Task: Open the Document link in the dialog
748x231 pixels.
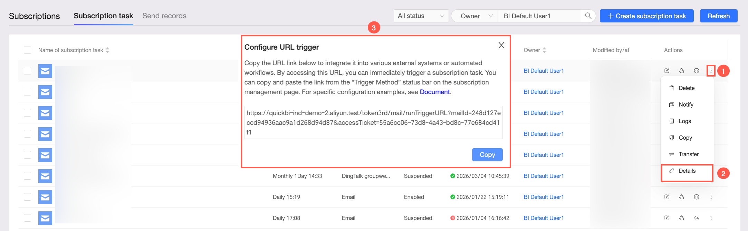Action: 434,92
